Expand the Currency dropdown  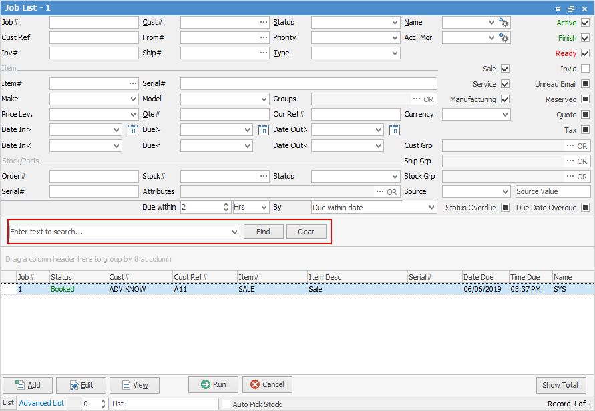(x=505, y=115)
